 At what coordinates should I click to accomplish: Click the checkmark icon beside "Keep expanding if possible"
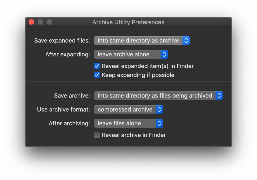(97, 75)
